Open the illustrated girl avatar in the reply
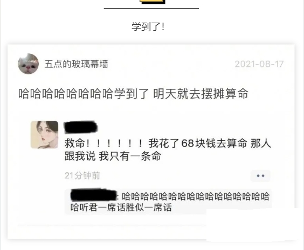The height and width of the screenshot is (250, 304). click(44, 135)
